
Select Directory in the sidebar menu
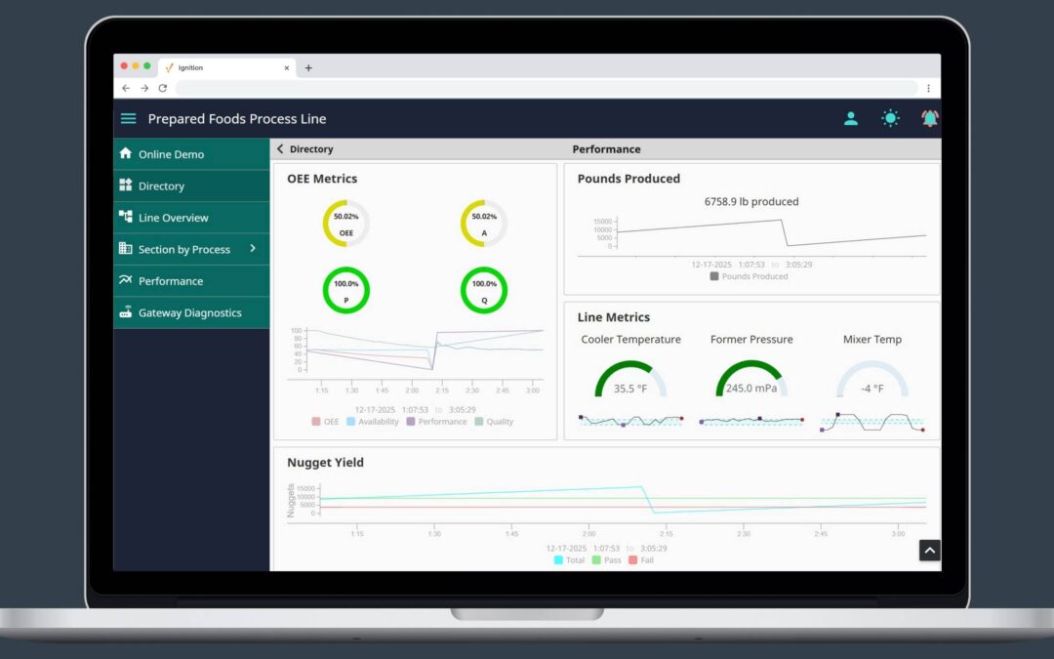161,185
